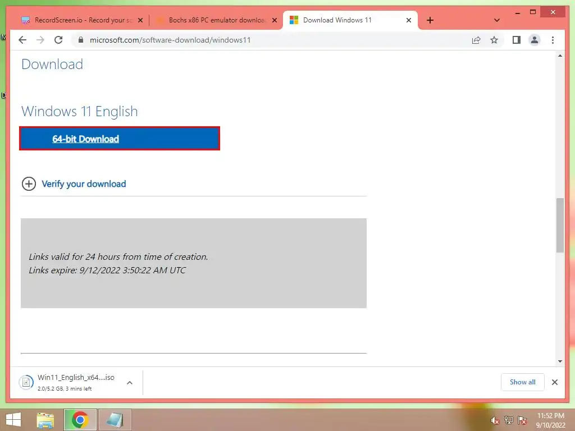The width and height of the screenshot is (575, 431).
Task: Click the forward navigation arrow
Action: (40, 40)
